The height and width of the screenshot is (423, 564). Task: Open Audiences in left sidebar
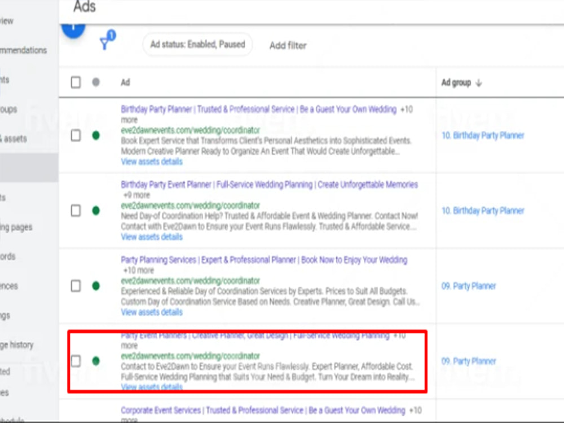click(x=9, y=286)
